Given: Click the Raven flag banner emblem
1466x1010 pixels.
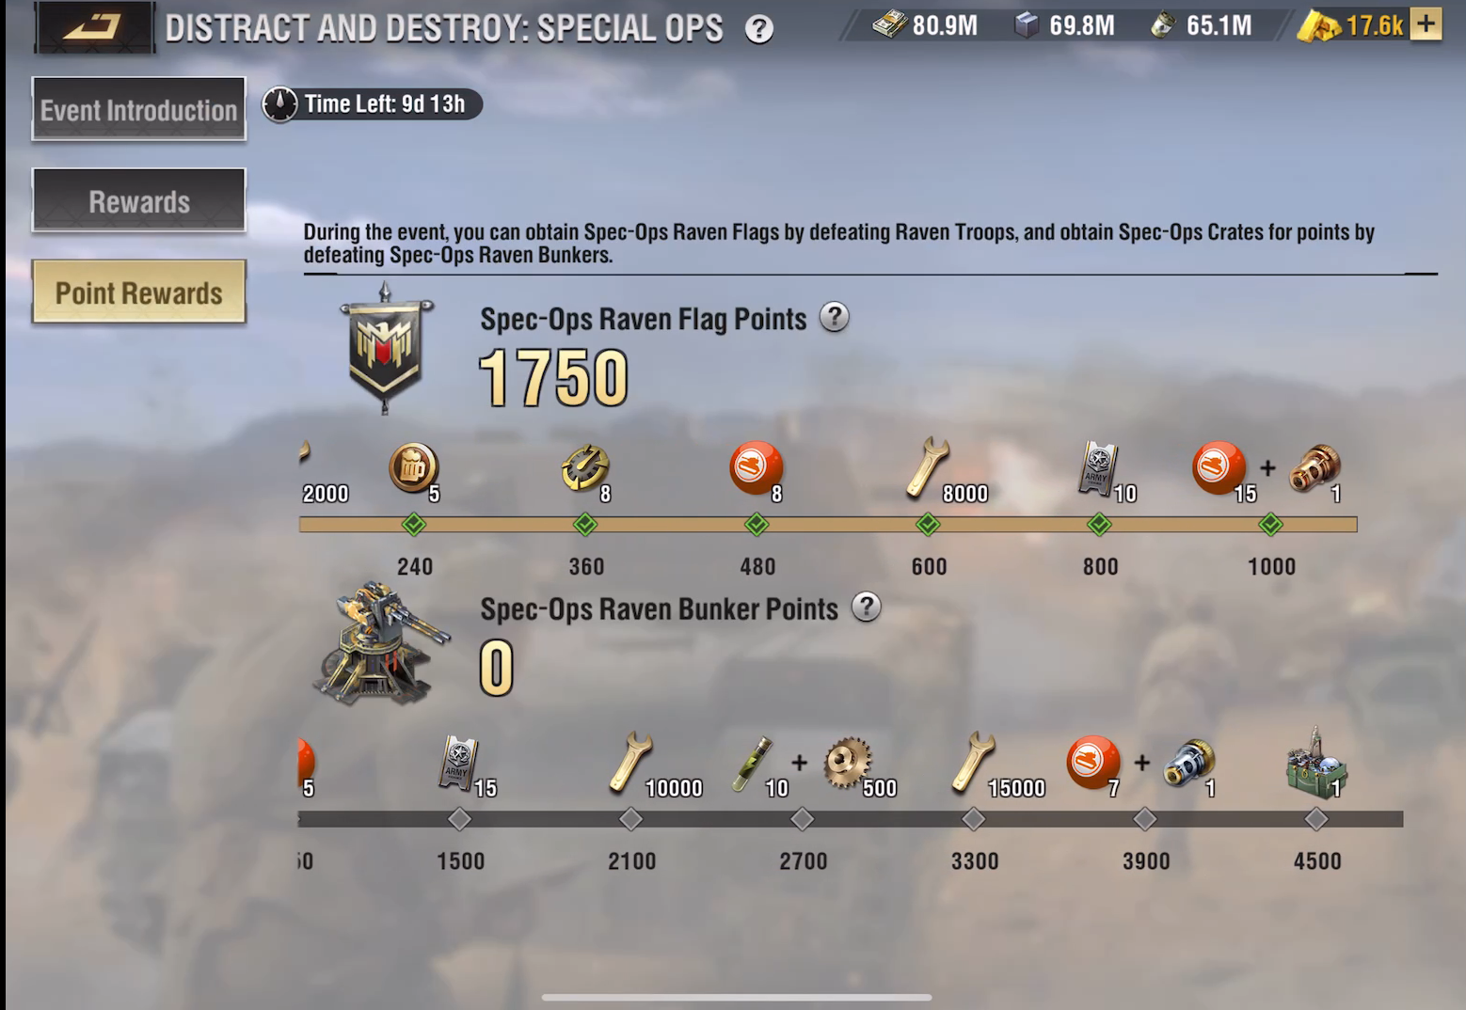Looking at the screenshot, I should point(385,348).
